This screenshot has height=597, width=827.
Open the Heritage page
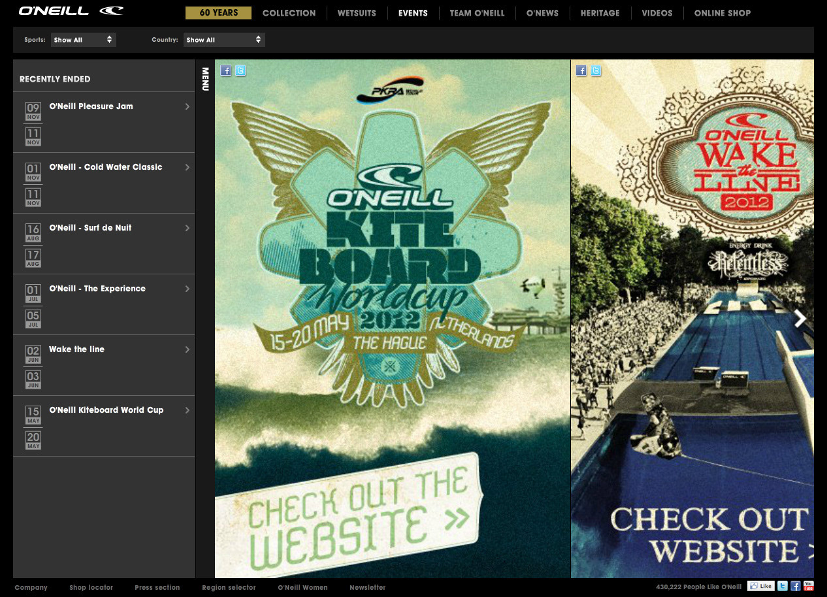click(x=600, y=13)
